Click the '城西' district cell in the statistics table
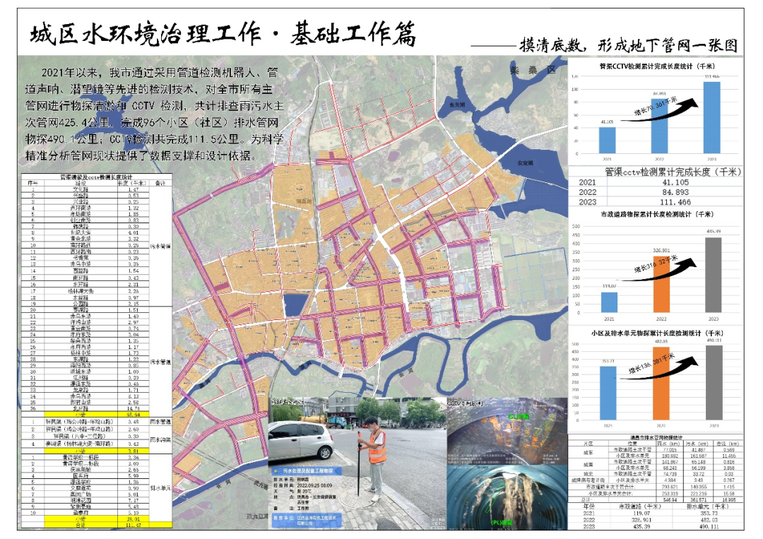Viewport: 763px width, 539px height. pyautogui.click(x=588, y=465)
